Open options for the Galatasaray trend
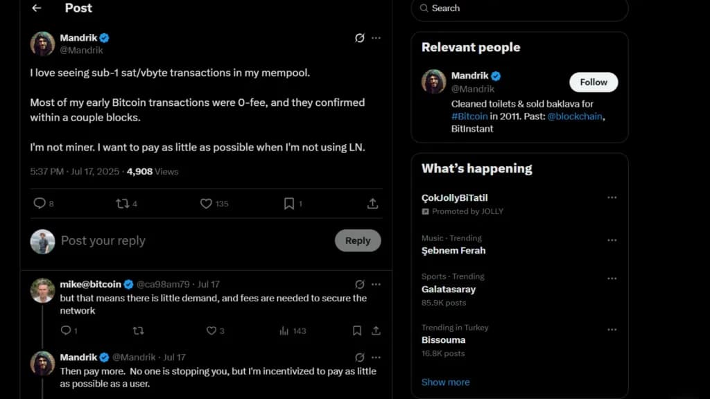Image resolution: width=710 pixels, height=399 pixels. (612, 278)
